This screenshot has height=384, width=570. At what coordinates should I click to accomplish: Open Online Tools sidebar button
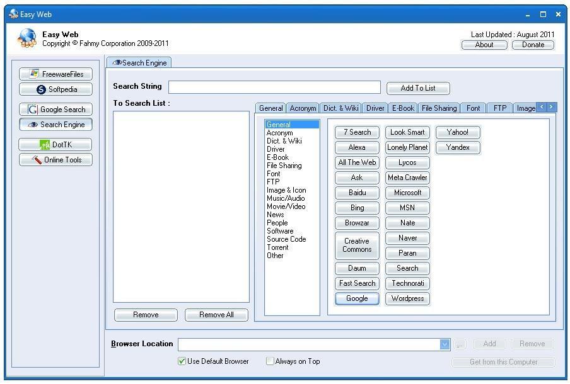pyautogui.click(x=55, y=160)
